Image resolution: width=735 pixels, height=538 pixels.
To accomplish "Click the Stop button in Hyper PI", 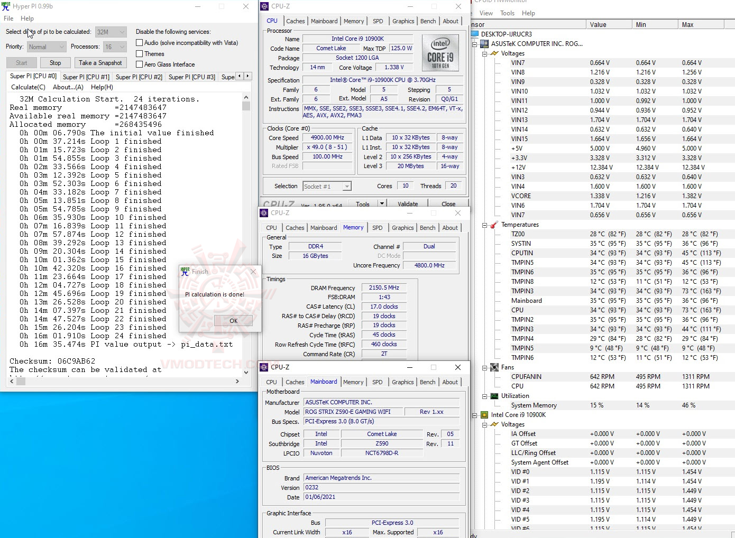I will point(56,63).
